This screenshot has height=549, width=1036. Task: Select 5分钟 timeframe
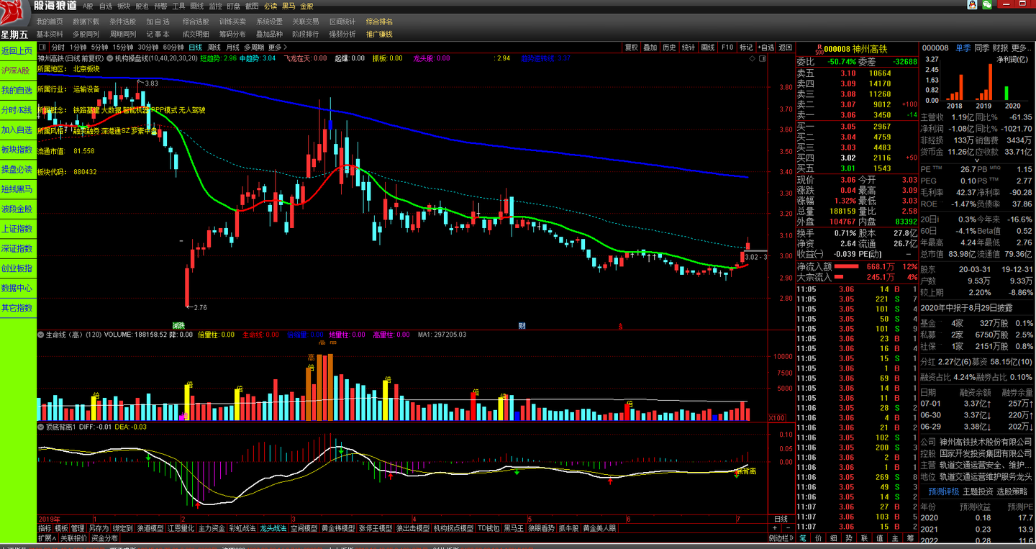[99, 47]
